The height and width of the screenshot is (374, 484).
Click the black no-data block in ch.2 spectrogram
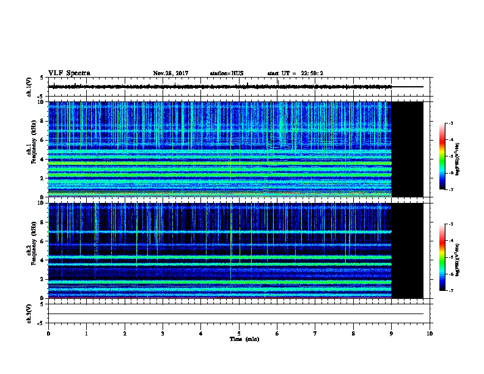[x=408, y=251]
